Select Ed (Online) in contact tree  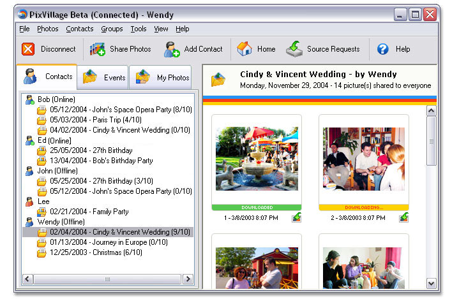click(54, 140)
